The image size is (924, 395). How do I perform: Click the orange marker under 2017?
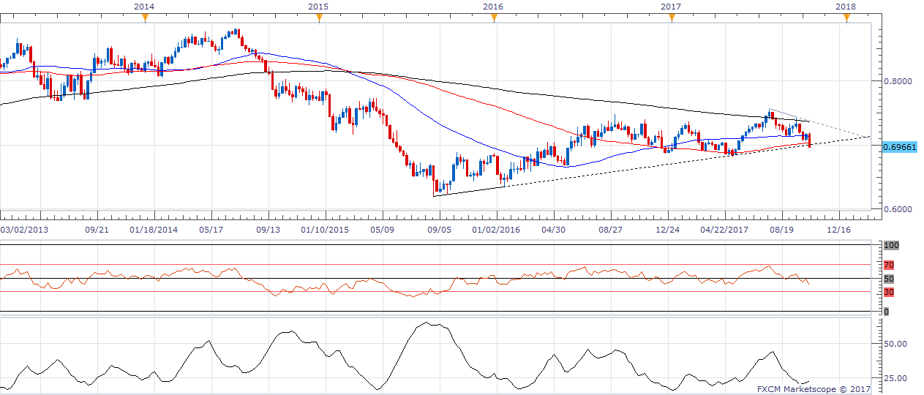pos(672,18)
